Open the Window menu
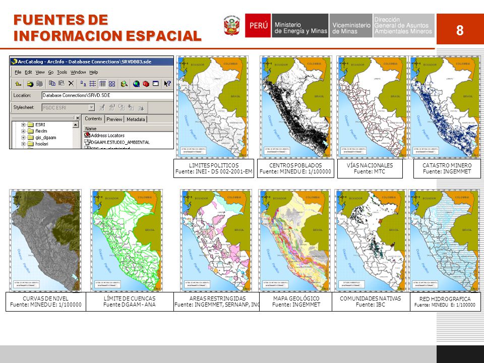This screenshot has width=484, height=363. [78, 72]
